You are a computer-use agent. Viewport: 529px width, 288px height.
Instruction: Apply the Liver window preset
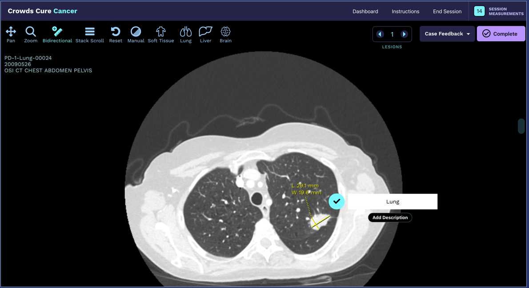pyautogui.click(x=205, y=35)
